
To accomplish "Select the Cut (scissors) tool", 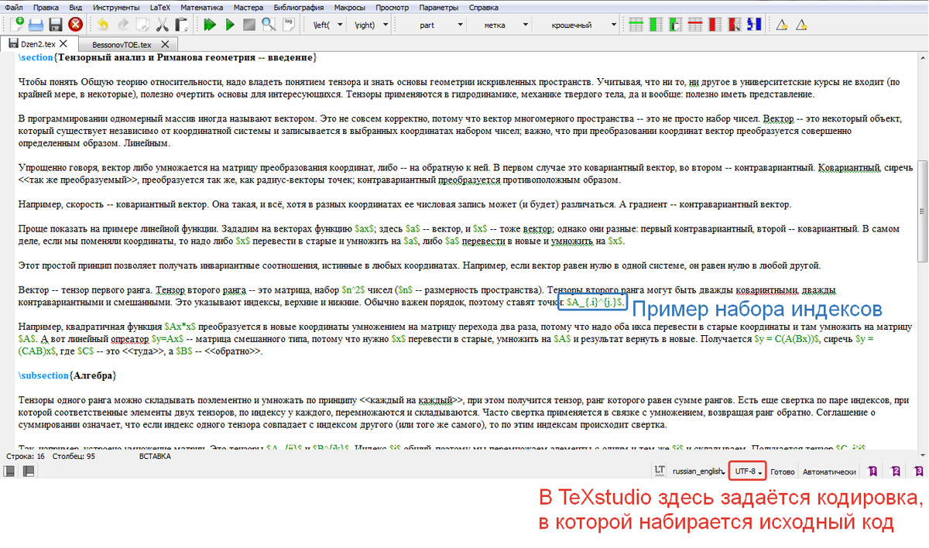I will pyautogui.click(x=161, y=24).
